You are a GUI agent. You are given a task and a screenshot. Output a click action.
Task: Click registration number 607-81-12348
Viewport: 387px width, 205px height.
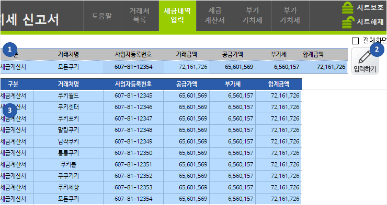133,130
